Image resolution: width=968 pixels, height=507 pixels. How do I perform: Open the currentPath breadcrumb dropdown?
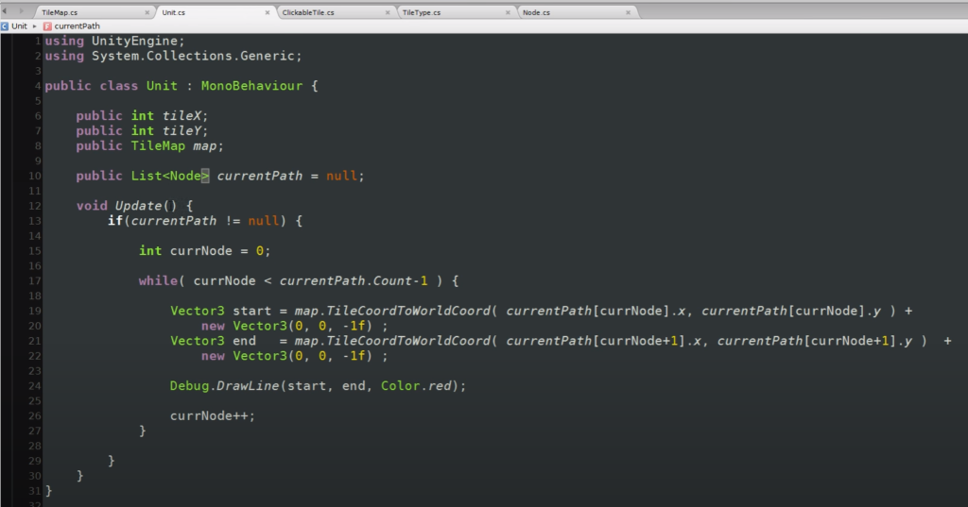coord(77,25)
